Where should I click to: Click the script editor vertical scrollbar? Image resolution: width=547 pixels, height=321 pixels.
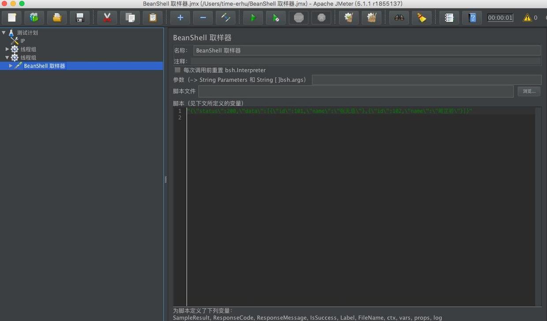(x=538, y=206)
